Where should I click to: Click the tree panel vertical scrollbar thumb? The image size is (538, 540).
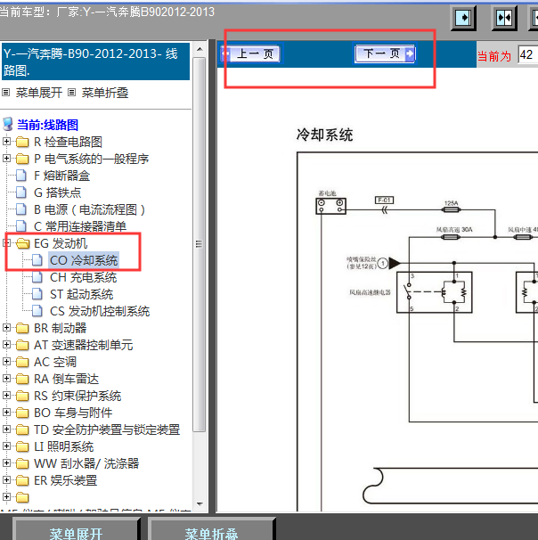[x=200, y=244]
